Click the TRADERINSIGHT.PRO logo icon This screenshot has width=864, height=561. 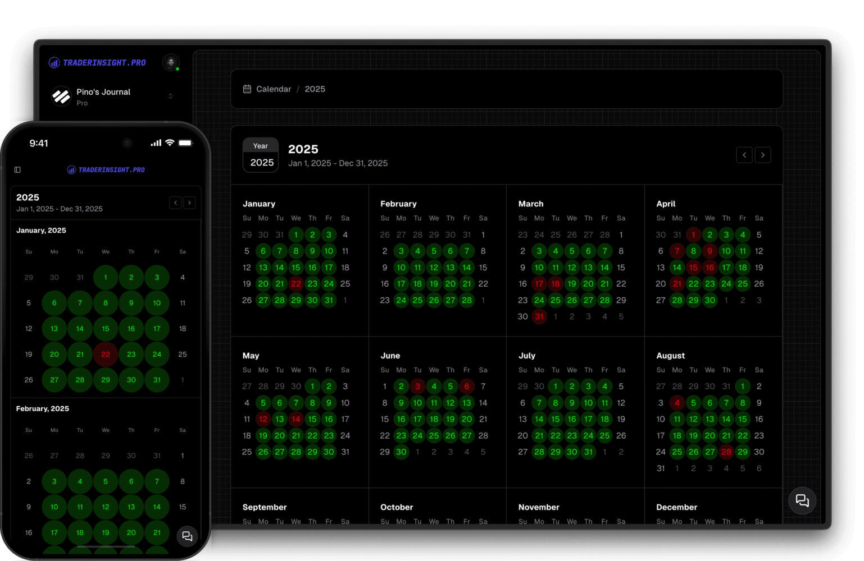(x=54, y=62)
